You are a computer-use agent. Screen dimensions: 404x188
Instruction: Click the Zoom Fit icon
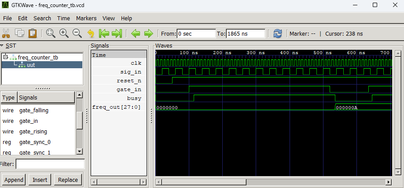pyautogui.click(x=51, y=33)
